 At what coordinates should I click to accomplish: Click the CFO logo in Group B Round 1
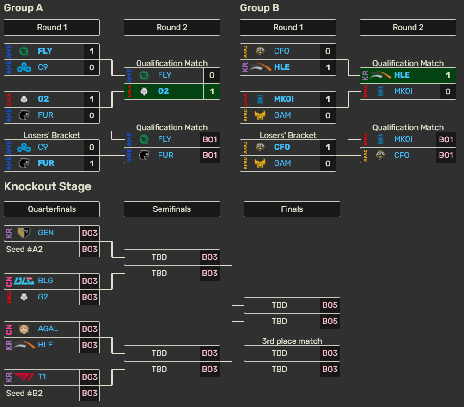pyautogui.click(x=260, y=51)
